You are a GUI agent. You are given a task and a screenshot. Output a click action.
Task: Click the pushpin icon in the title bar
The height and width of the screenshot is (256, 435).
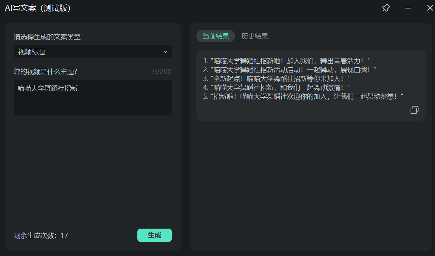[x=386, y=7]
